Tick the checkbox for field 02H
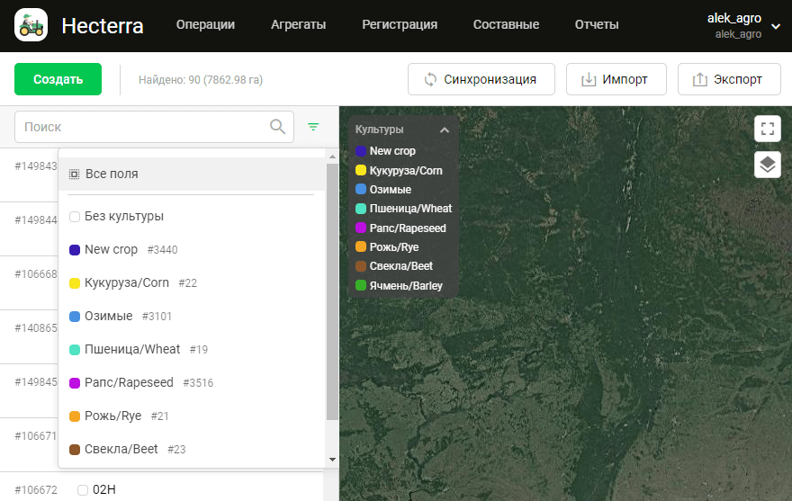 point(83,490)
